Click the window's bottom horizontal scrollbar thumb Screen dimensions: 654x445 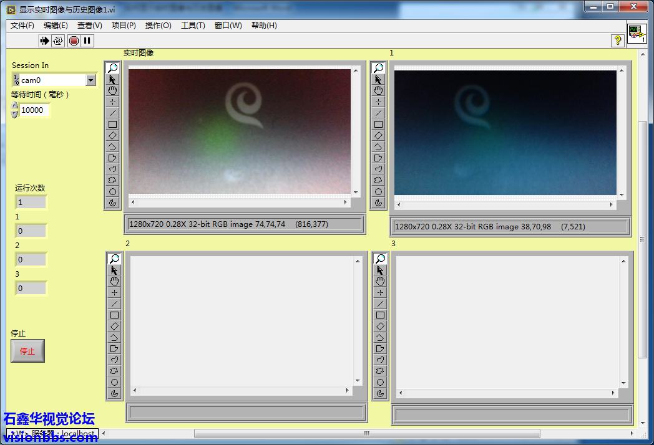click(x=367, y=433)
